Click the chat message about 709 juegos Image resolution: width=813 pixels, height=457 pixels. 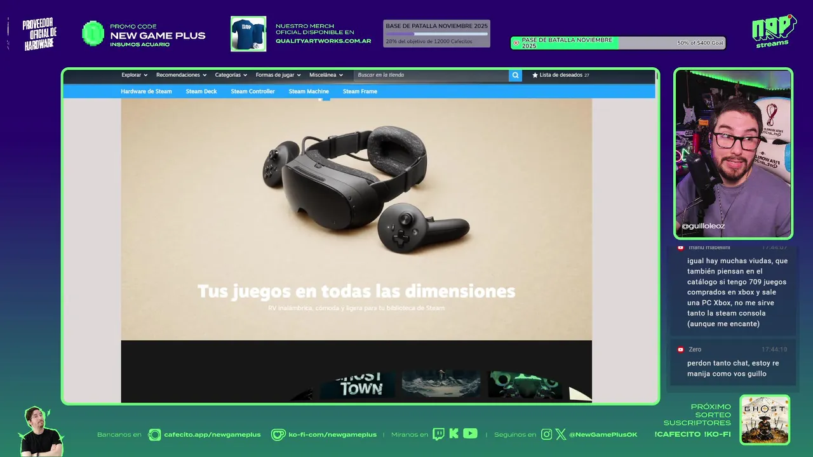point(737,292)
